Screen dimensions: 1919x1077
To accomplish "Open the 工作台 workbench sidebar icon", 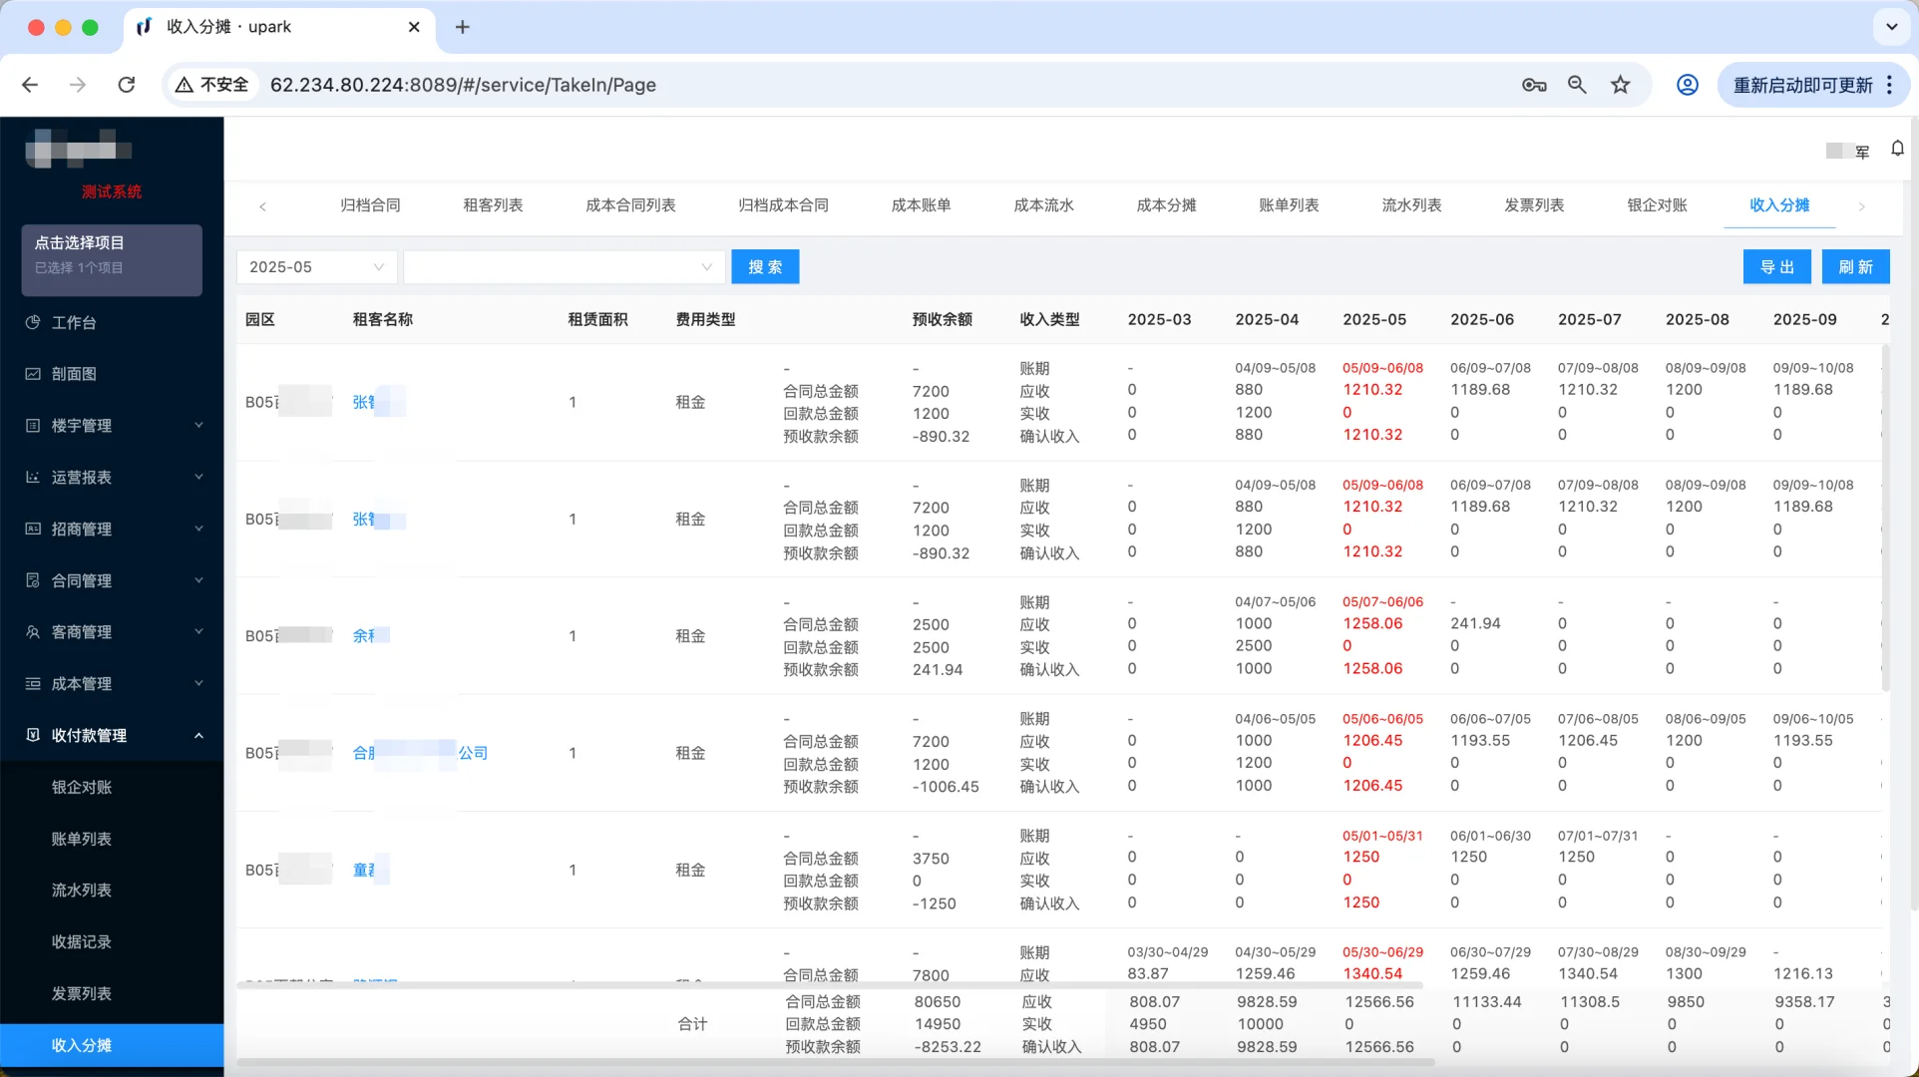I will click(33, 322).
